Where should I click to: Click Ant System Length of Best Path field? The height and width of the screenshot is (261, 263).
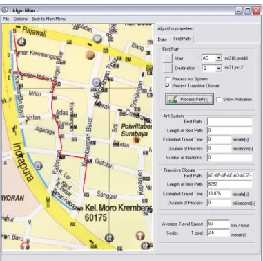[229, 131]
